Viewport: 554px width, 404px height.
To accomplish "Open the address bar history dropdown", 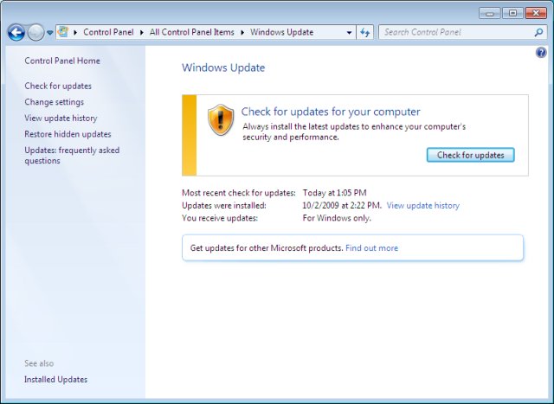I will click(x=349, y=33).
